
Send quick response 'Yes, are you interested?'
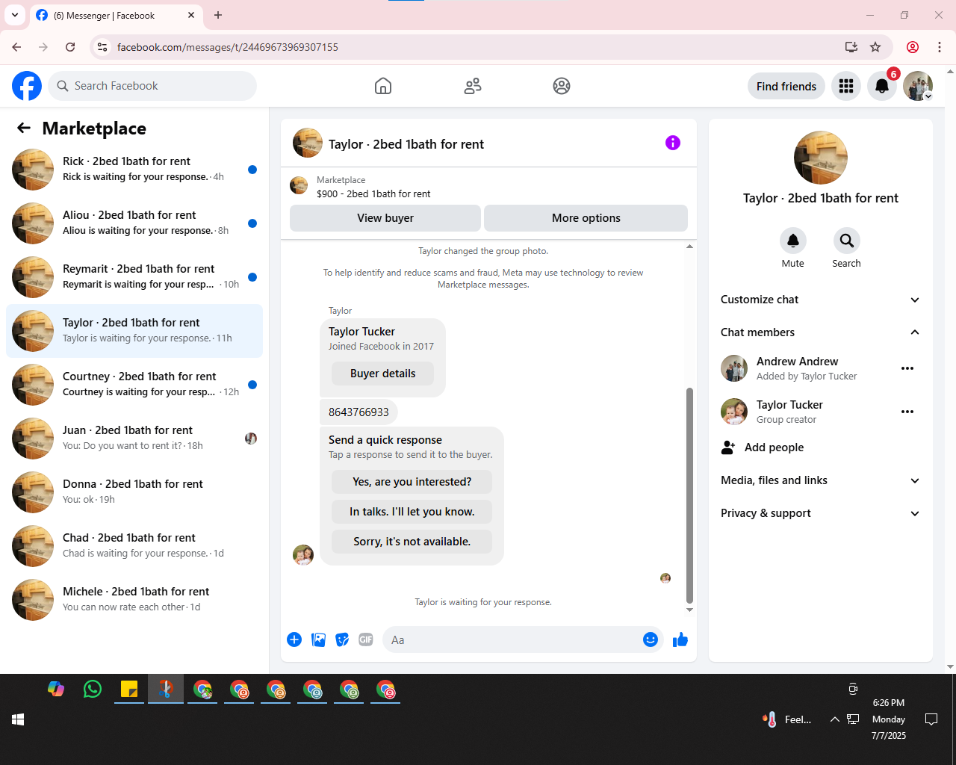tap(412, 482)
